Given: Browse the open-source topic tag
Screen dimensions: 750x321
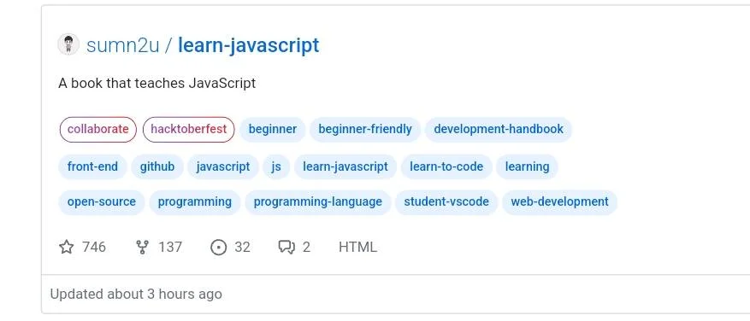Looking at the screenshot, I should tap(102, 202).
